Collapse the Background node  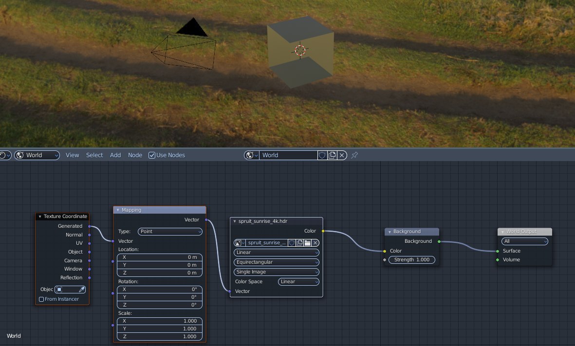tap(390, 232)
